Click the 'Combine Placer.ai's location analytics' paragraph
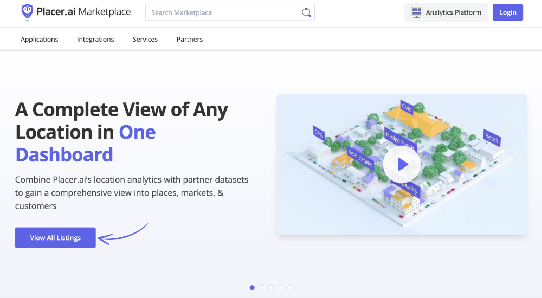The height and width of the screenshot is (298, 542). coord(132,192)
